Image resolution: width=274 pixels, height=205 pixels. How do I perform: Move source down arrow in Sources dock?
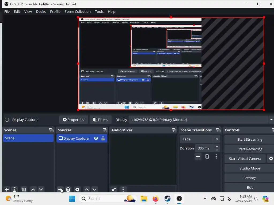pyautogui.click(x=94, y=190)
